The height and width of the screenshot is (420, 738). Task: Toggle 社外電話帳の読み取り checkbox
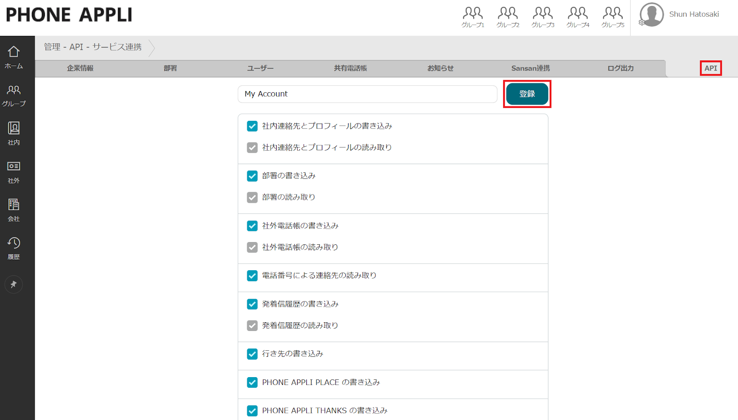point(252,247)
